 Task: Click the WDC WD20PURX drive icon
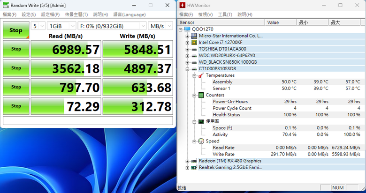point(194,56)
